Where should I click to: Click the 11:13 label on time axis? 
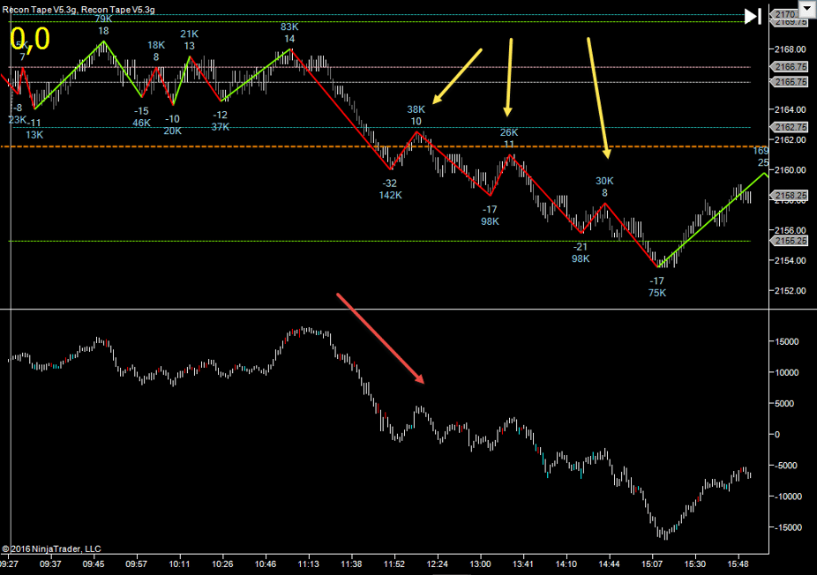[308, 563]
